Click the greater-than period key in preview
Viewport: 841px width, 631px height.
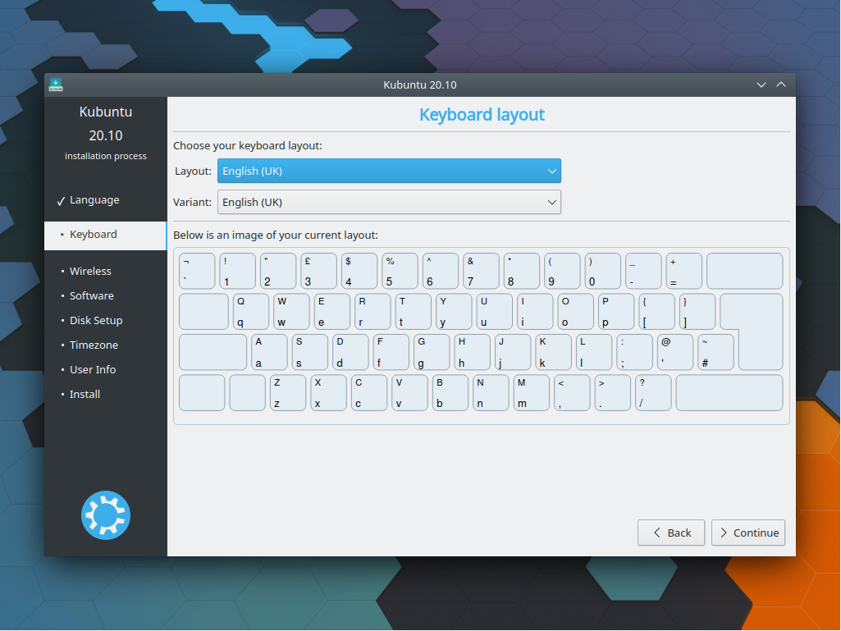click(613, 393)
